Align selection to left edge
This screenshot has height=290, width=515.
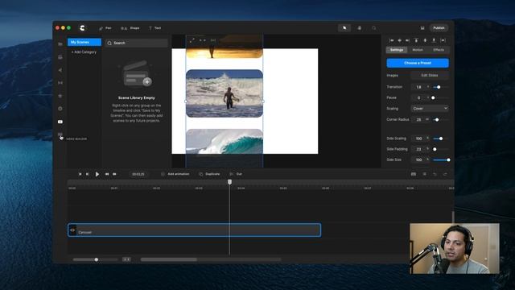point(391,40)
